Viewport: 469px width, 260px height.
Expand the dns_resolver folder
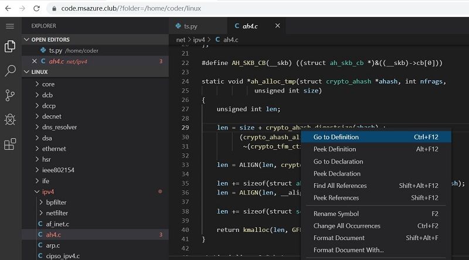[37, 127]
